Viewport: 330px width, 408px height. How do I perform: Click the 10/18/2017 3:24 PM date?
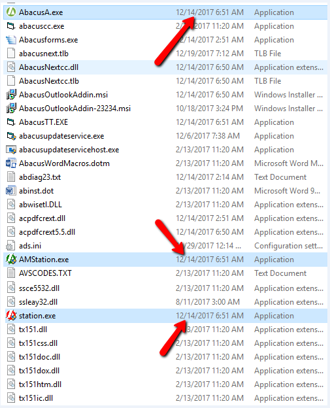click(209, 109)
